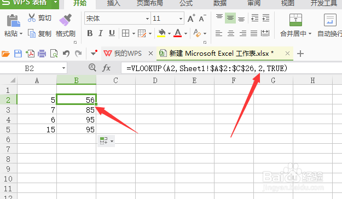Undo the last action
This screenshot has width=342, height=199.
coord(66,54)
